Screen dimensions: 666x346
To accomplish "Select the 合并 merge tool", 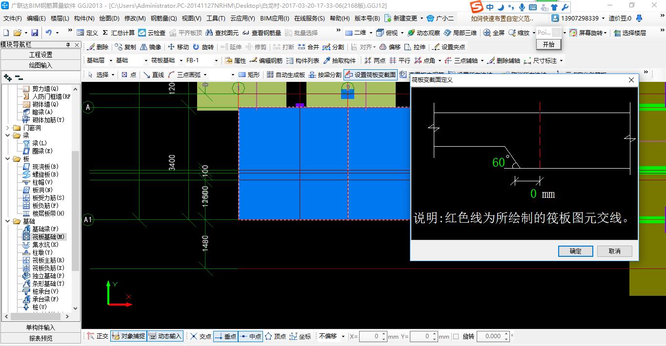I will (308, 47).
